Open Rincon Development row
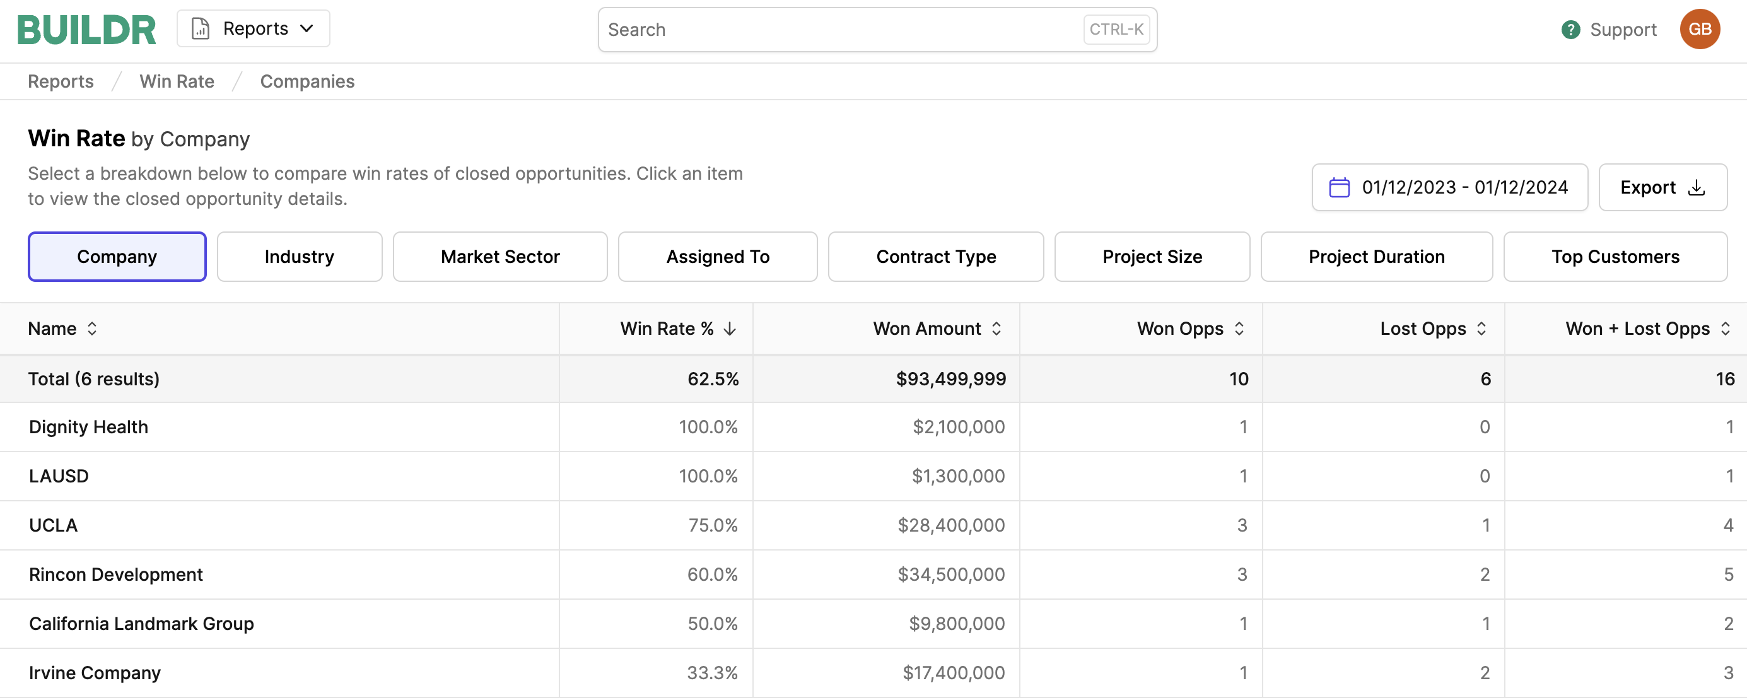 [x=873, y=575]
